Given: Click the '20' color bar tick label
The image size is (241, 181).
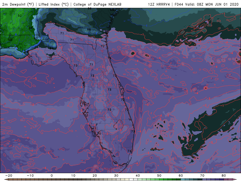Looking at the screenshot, I should click(95, 176).
